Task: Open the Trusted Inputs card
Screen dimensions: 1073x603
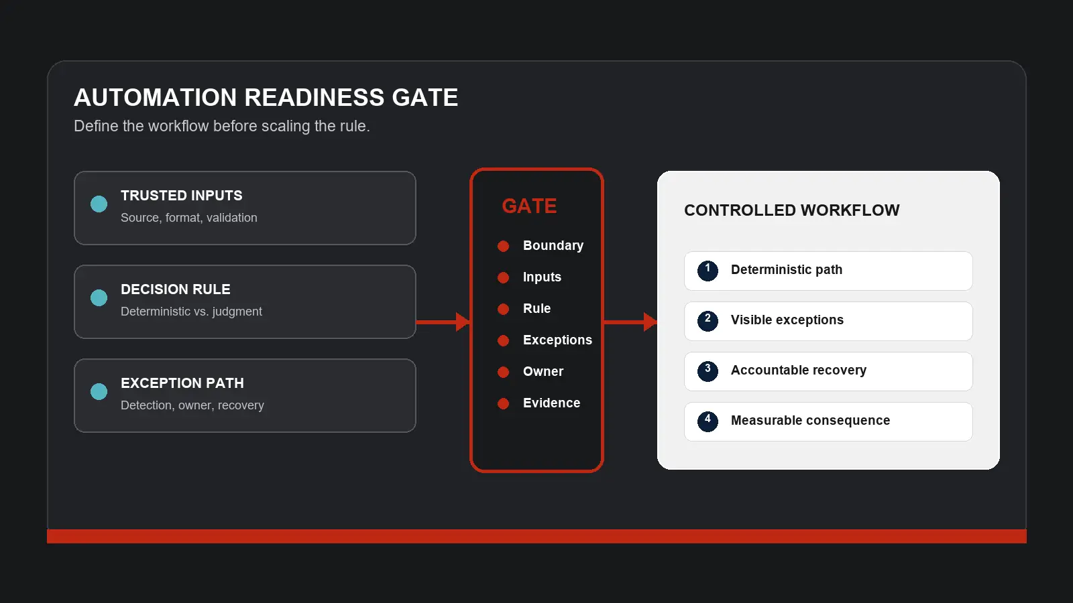Action: (245, 208)
